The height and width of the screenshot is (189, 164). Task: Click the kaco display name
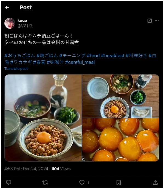22,21
